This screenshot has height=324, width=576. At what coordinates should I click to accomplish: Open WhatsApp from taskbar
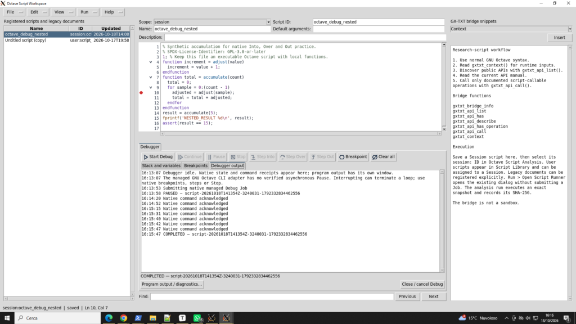[197, 318]
